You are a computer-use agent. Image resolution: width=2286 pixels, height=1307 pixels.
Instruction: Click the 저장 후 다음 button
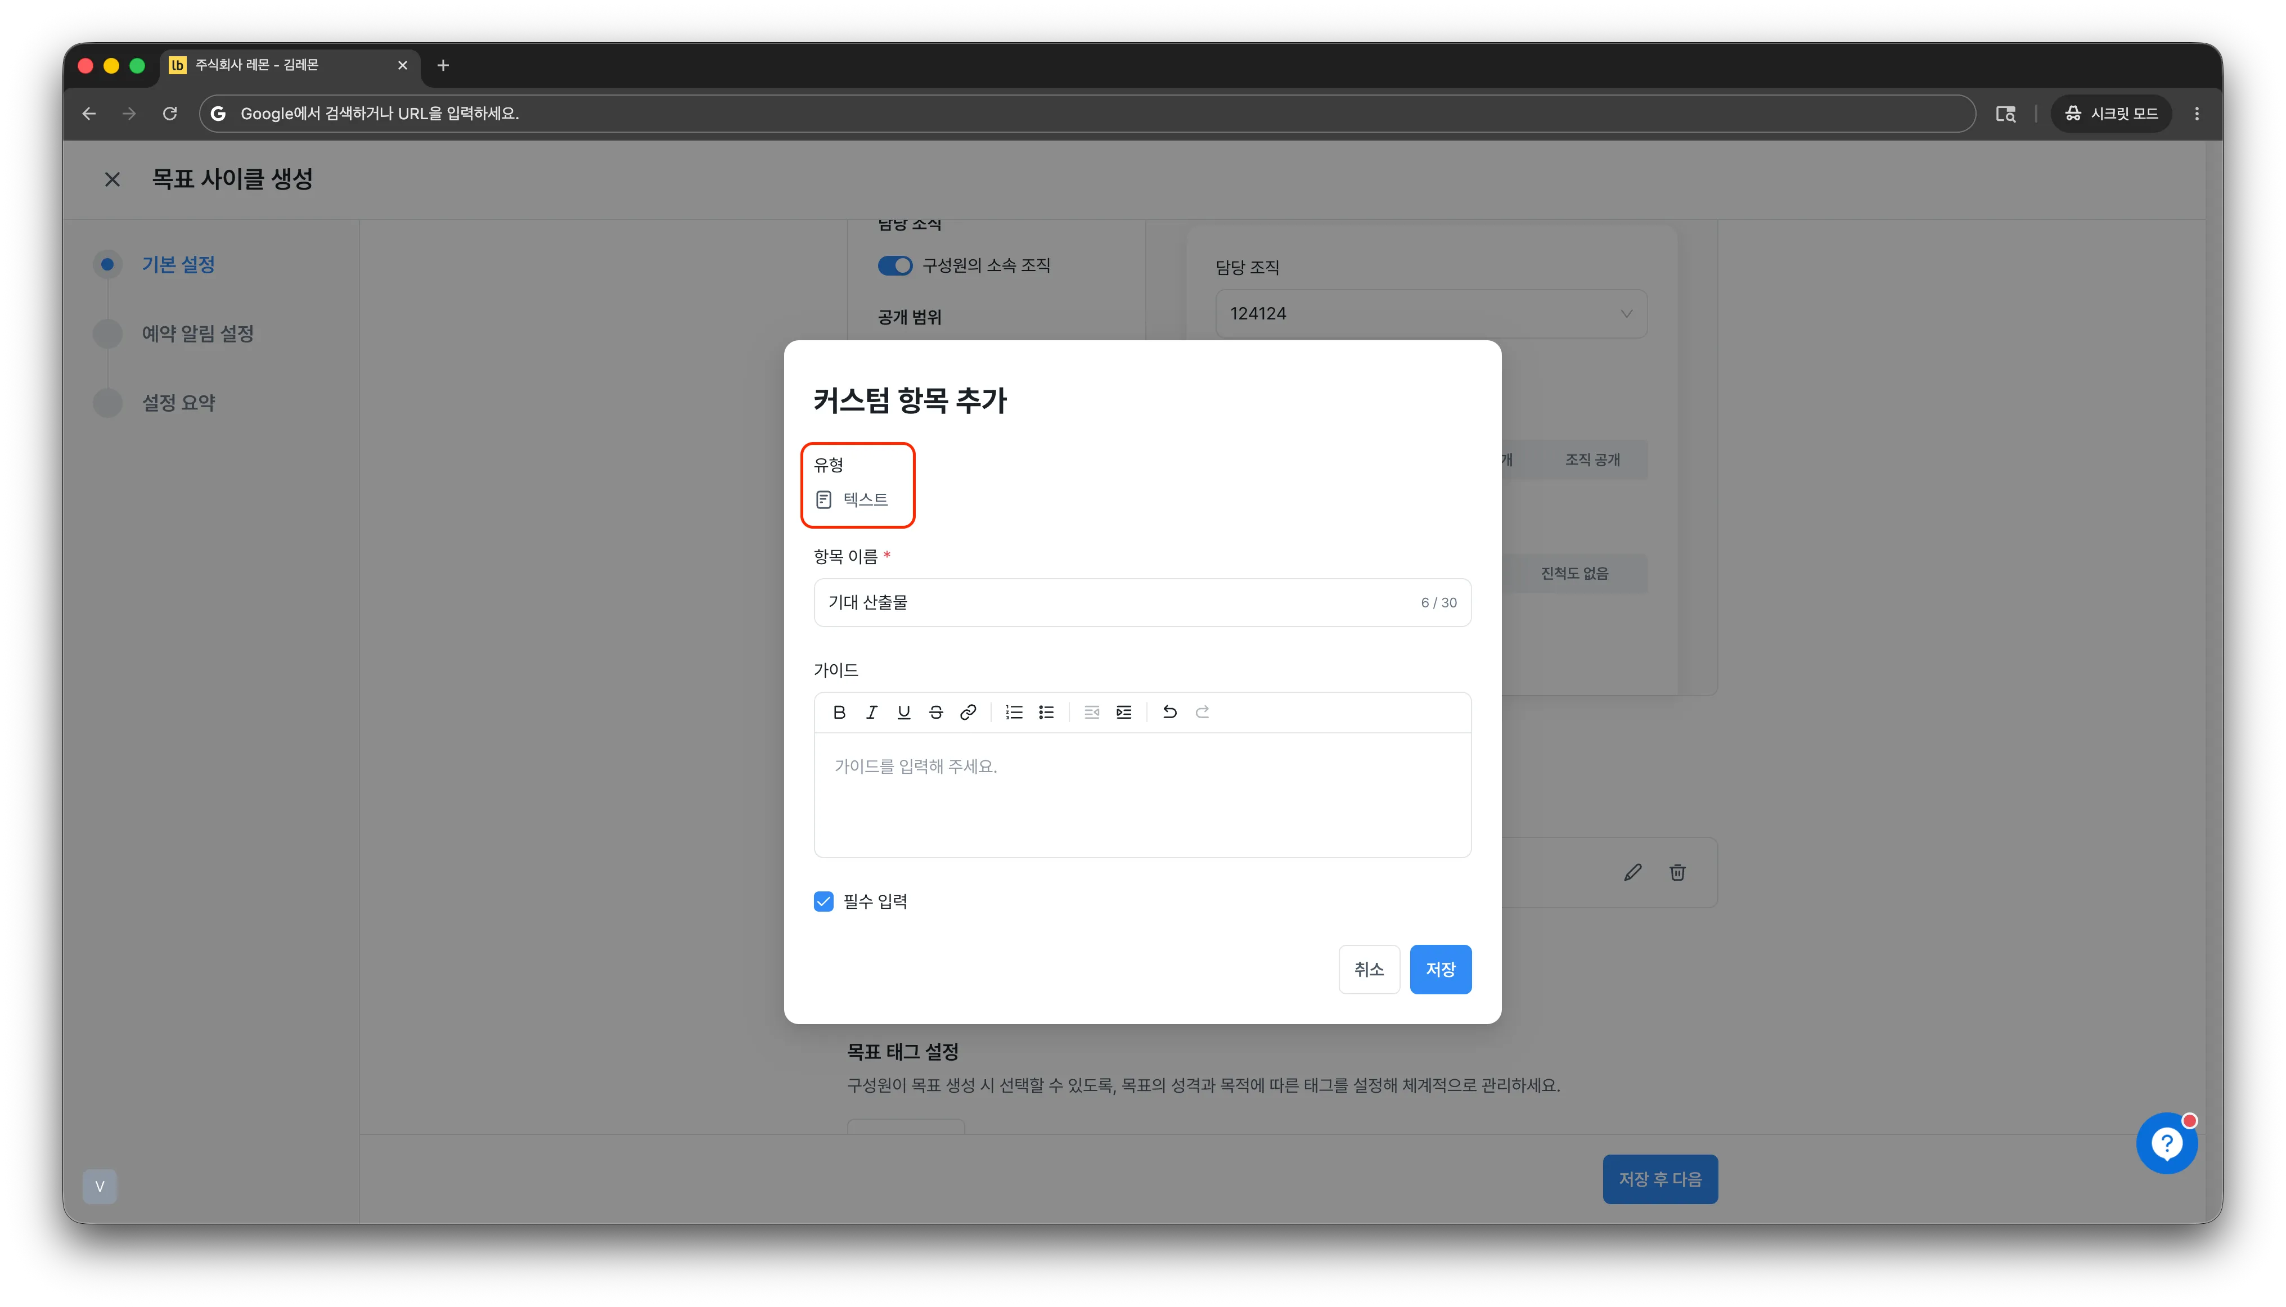[1659, 1179]
